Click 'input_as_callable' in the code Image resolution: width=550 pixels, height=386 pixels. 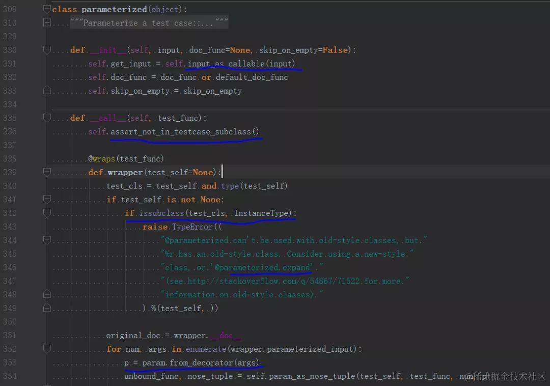point(226,64)
